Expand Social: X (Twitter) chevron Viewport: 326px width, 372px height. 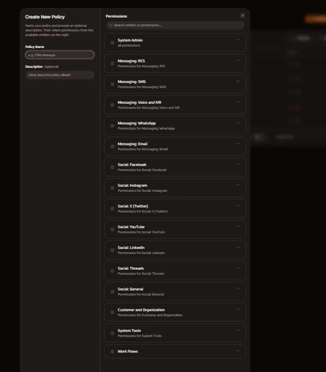pyautogui.click(x=238, y=206)
